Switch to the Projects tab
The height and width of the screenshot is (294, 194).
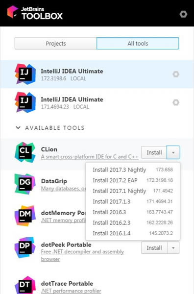[56, 44]
